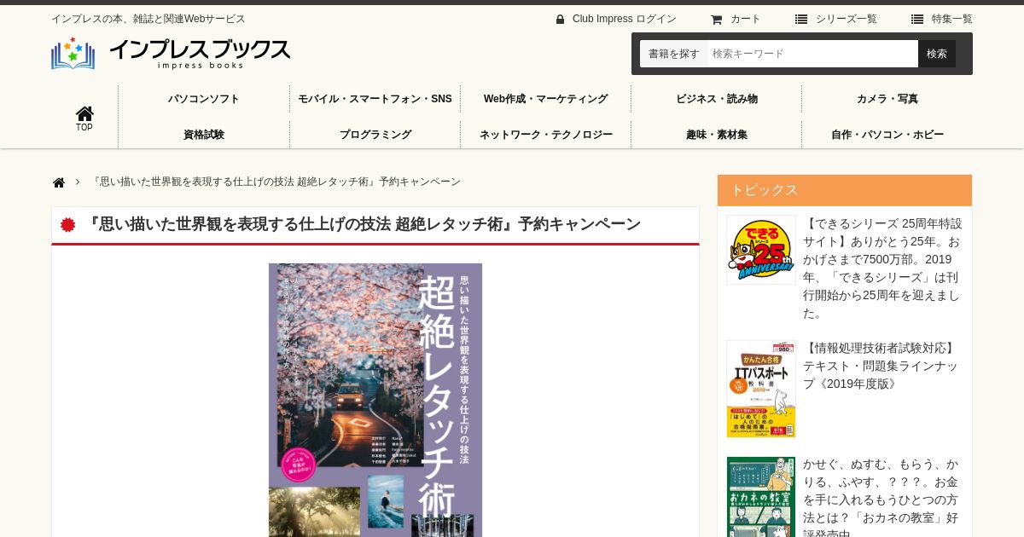Click the 検索 search button
This screenshot has height=537, width=1024.
[937, 54]
